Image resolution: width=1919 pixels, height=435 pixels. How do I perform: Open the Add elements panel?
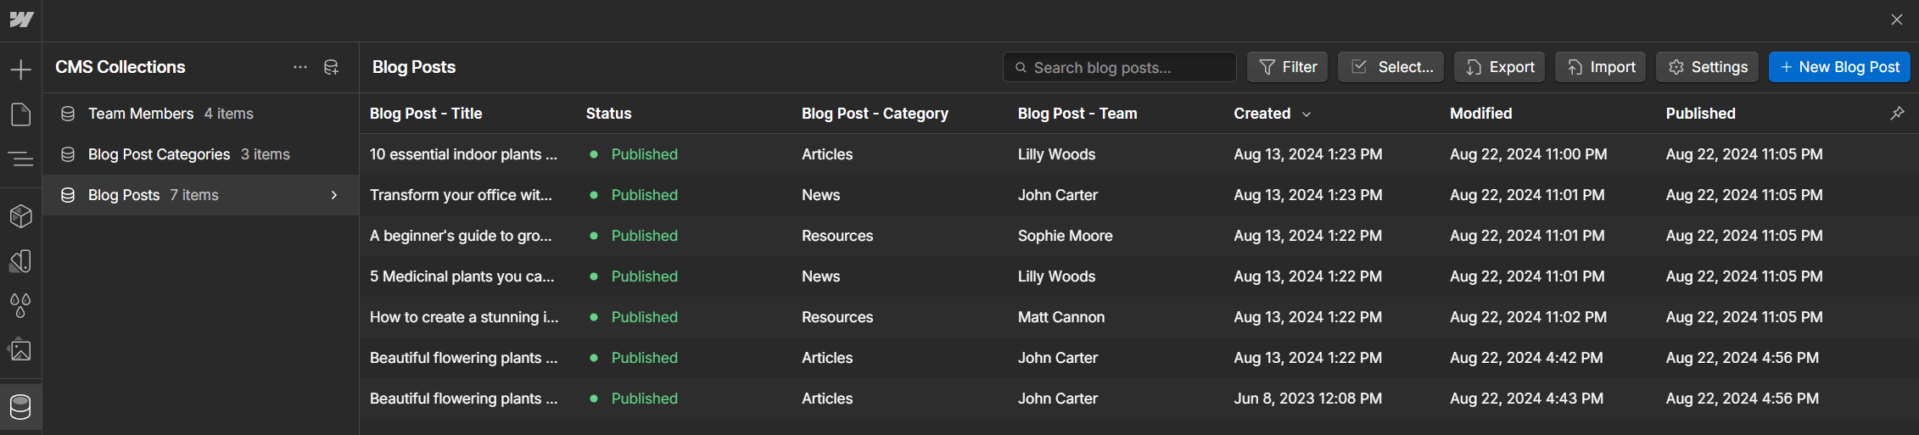click(x=21, y=70)
